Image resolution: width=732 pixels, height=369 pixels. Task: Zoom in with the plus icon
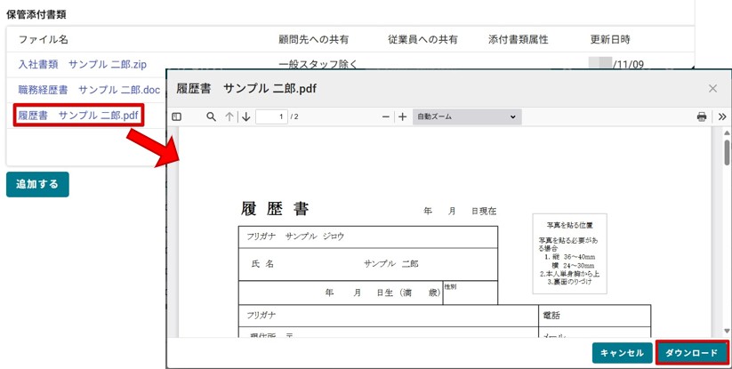[402, 117]
